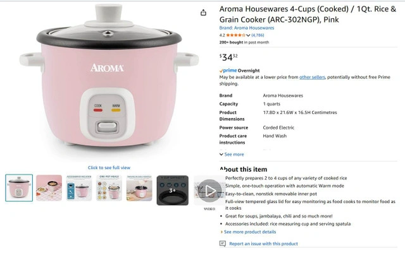Select the accessories included thumbnail

tap(79, 188)
